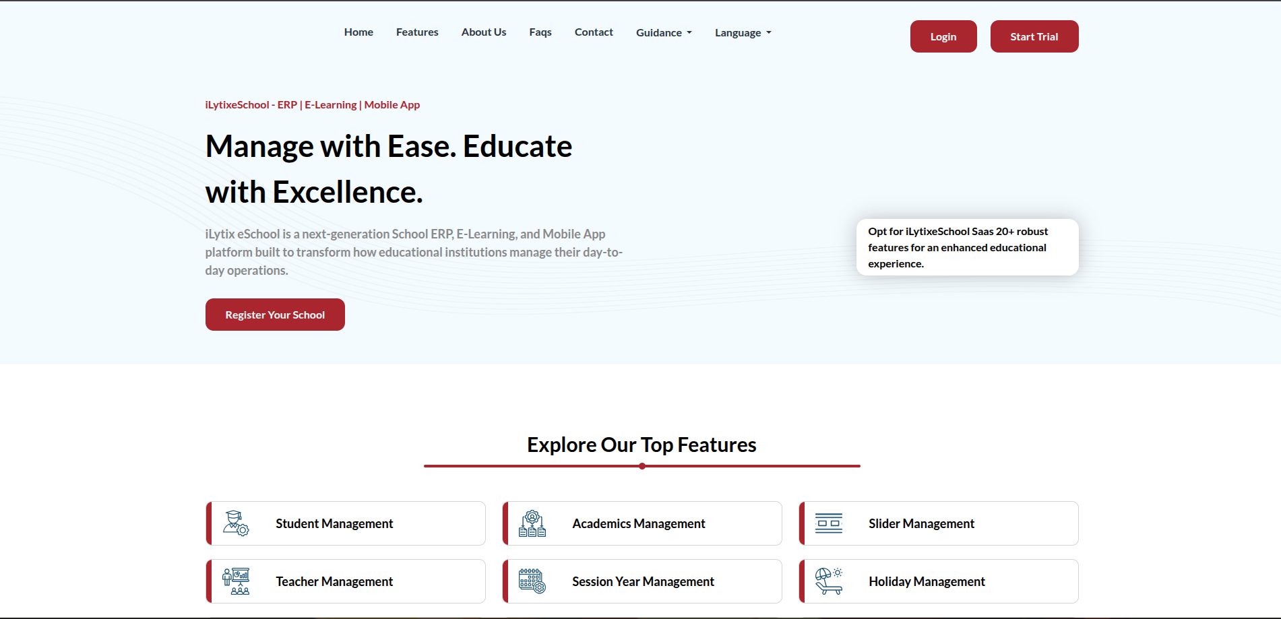Open the Slider Management feature card
1281x619 pixels.
click(939, 523)
